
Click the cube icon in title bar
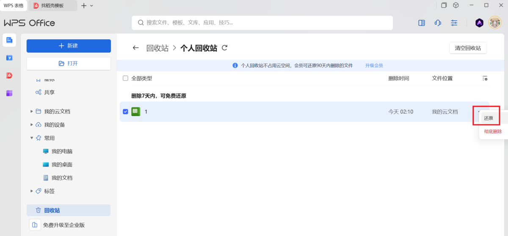[456, 5]
